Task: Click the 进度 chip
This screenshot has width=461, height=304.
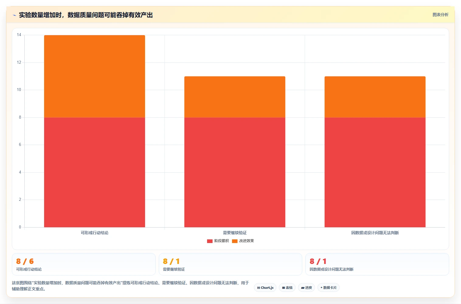Action: [307, 288]
